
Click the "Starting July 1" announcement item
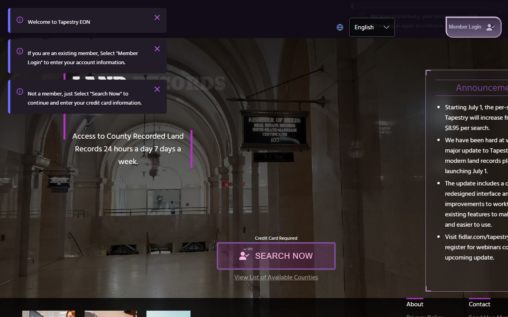click(476, 117)
